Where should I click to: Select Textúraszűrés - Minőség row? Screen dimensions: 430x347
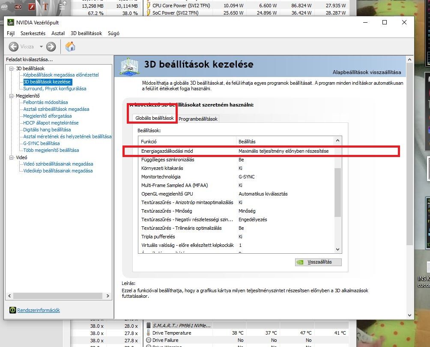pos(236,211)
